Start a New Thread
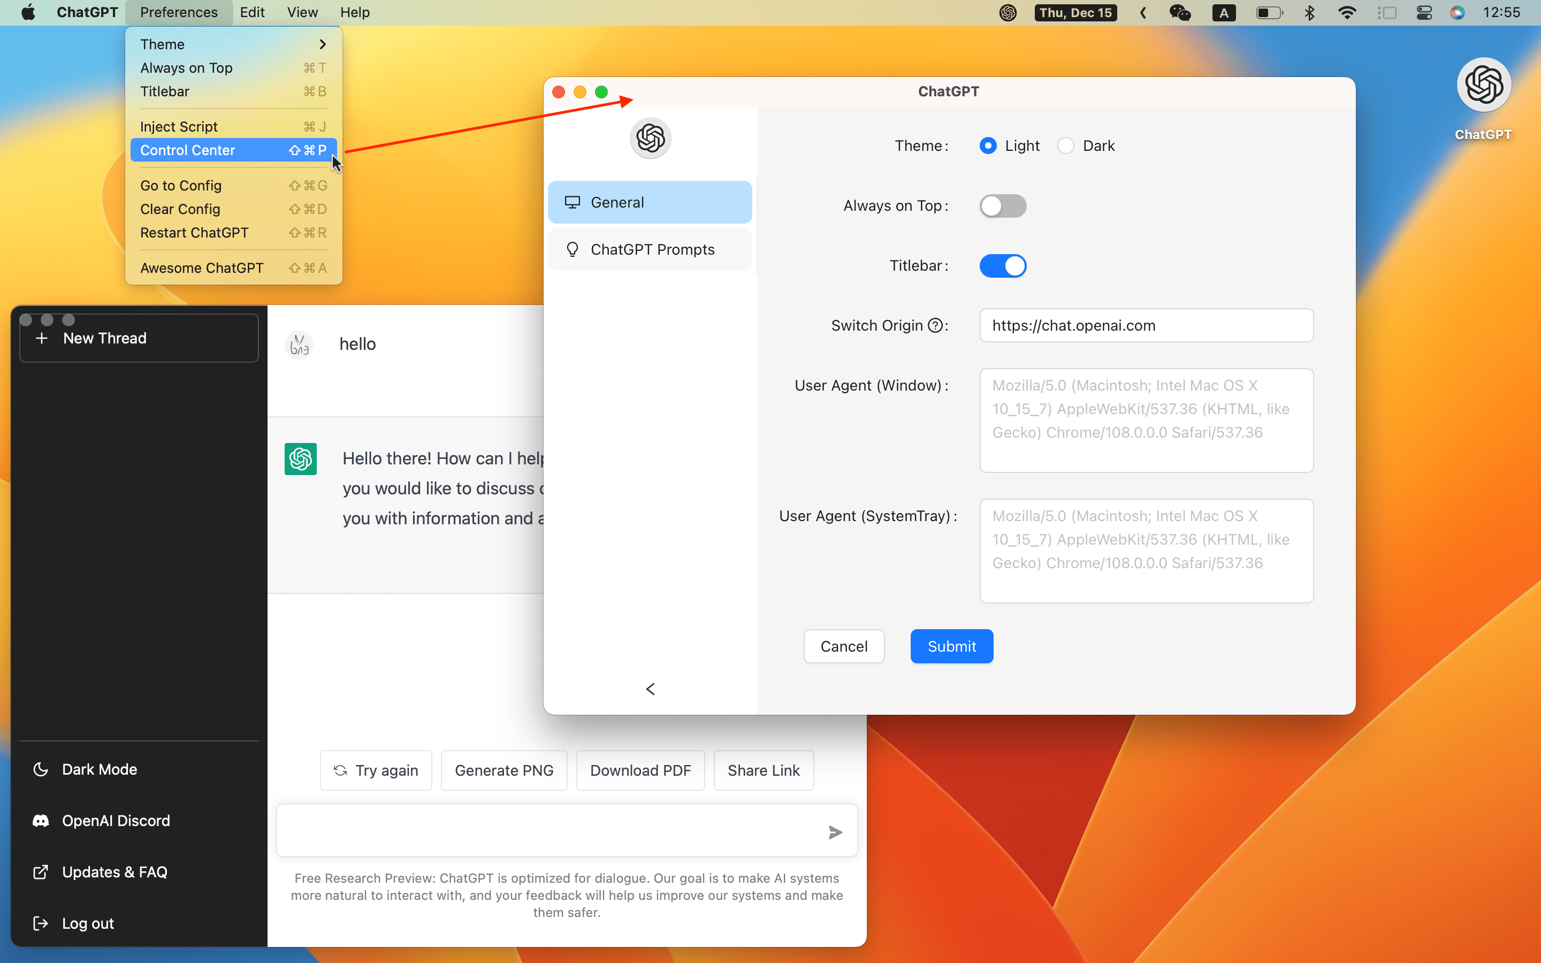This screenshot has height=963, width=1541. [105, 338]
